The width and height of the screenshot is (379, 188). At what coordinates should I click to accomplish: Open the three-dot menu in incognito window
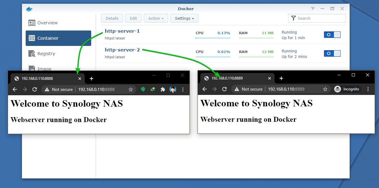point(368,89)
